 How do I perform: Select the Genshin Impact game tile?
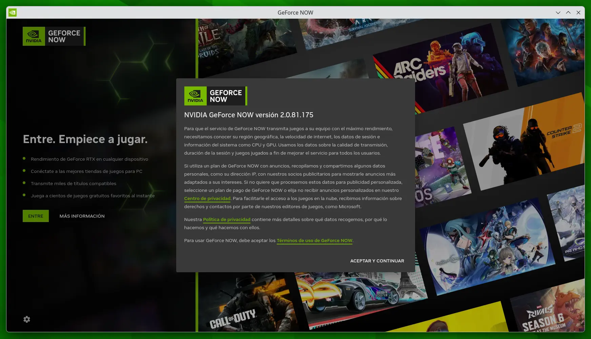click(488, 247)
